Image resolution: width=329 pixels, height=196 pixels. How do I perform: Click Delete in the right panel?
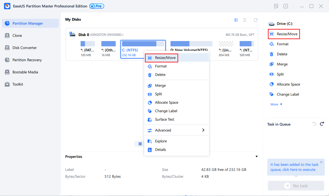278,54
